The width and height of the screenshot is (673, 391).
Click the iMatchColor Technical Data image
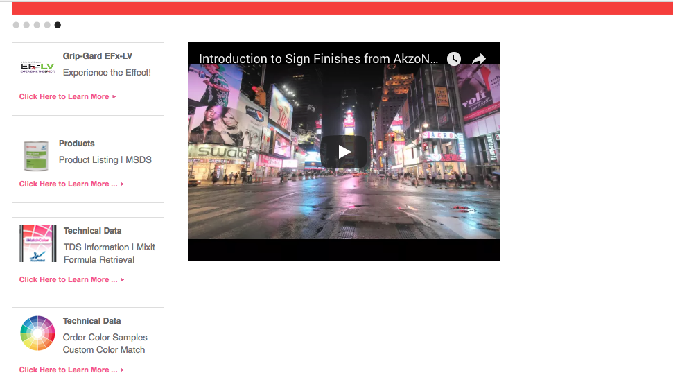[x=37, y=243]
